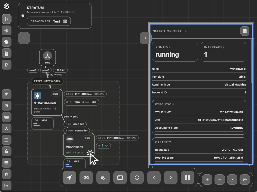257x192 pixels.
Task: Click the logout icon in the sidebar
Action: click(x=7, y=186)
